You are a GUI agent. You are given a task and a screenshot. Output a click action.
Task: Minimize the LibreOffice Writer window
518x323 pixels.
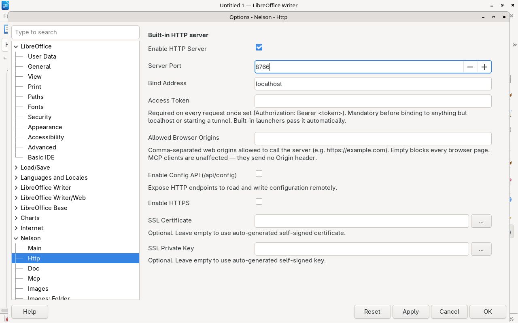click(x=492, y=5)
